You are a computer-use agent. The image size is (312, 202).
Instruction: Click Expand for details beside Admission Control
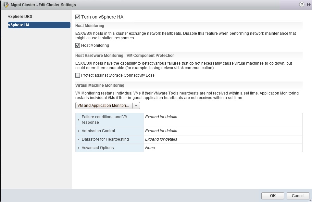(x=161, y=131)
